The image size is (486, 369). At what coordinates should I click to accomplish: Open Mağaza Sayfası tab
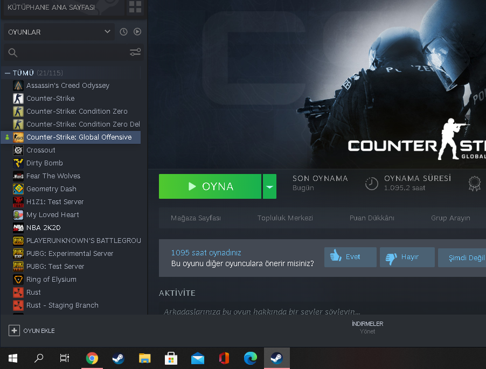(196, 218)
